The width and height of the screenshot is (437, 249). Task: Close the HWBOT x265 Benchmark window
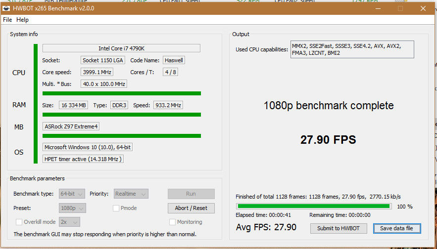tap(423, 8)
